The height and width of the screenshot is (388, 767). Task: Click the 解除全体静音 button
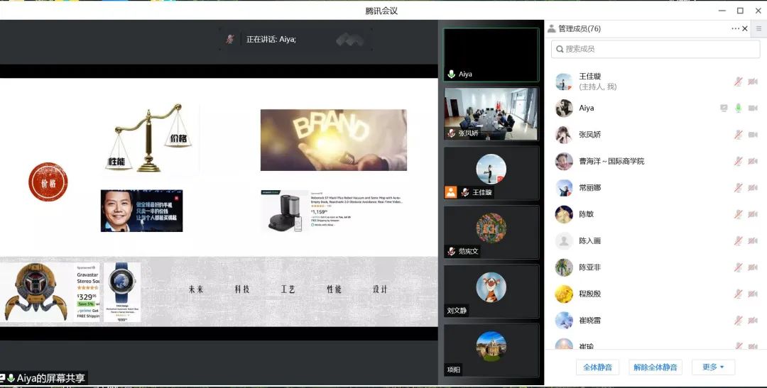pos(655,367)
